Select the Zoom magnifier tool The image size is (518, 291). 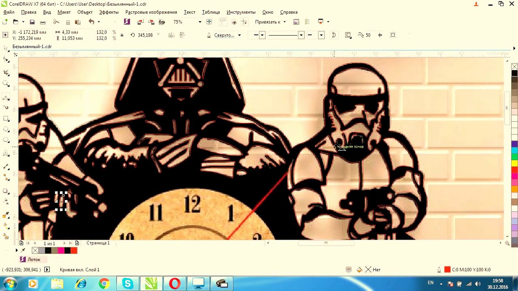click(x=6, y=84)
